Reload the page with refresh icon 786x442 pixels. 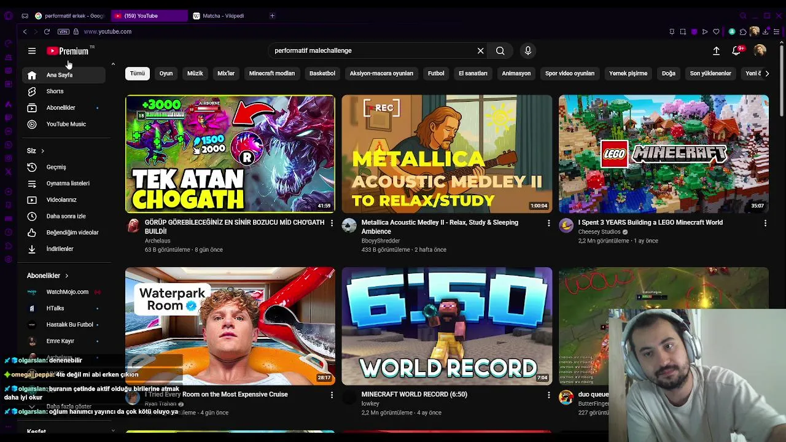pos(47,31)
